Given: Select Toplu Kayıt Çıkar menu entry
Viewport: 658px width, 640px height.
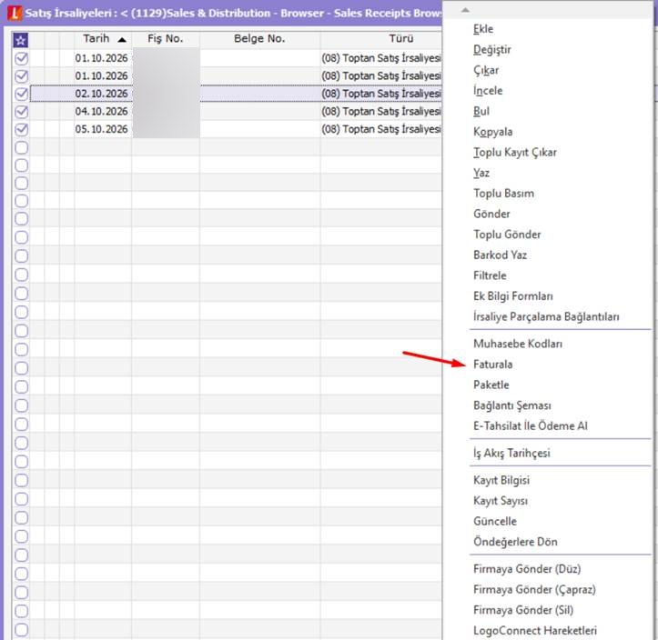Looking at the screenshot, I should (x=515, y=152).
